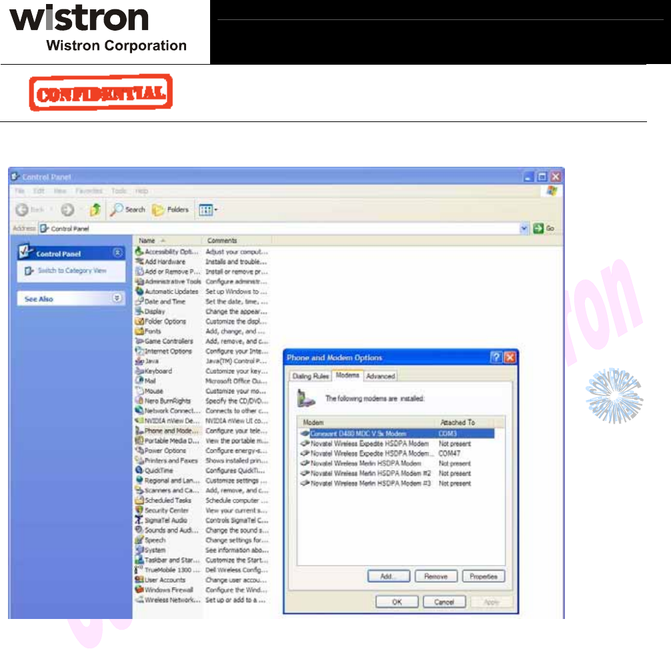This screenshot has height=649, width=671.
Task: Click the Back arrow toolbar icon
Action: [x=22, y=209]
